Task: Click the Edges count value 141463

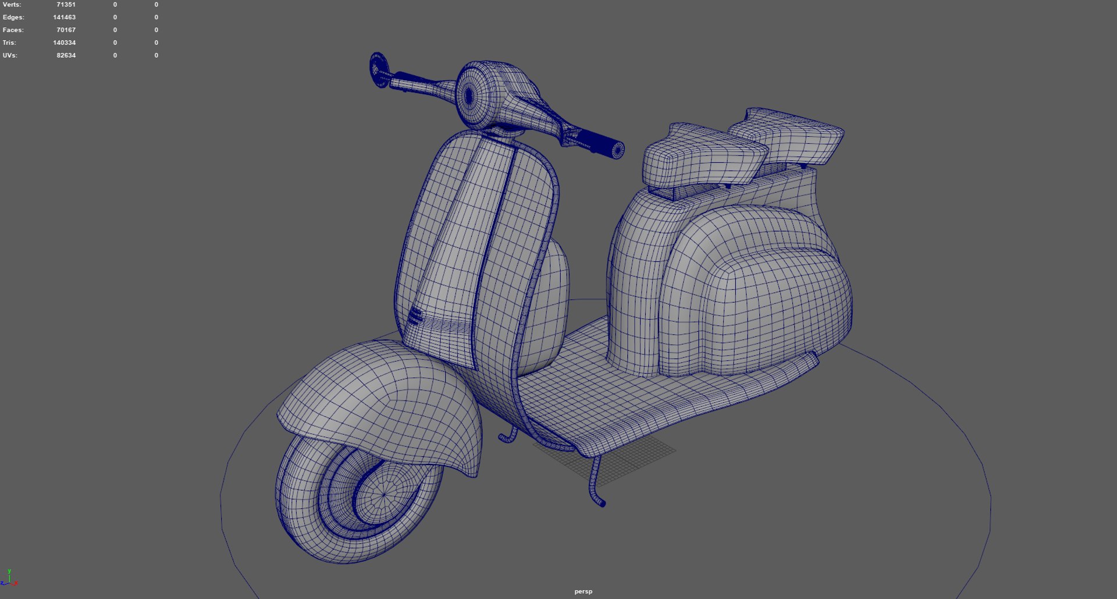Action: (64, 17)
